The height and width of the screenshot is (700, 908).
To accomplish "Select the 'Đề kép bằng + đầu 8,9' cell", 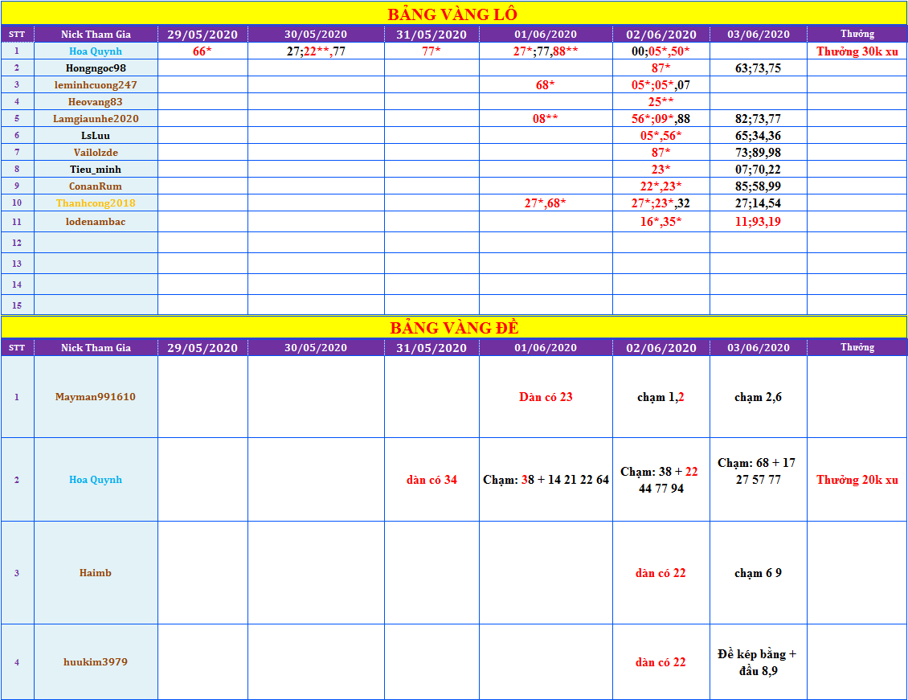I will tap(758, 661).
